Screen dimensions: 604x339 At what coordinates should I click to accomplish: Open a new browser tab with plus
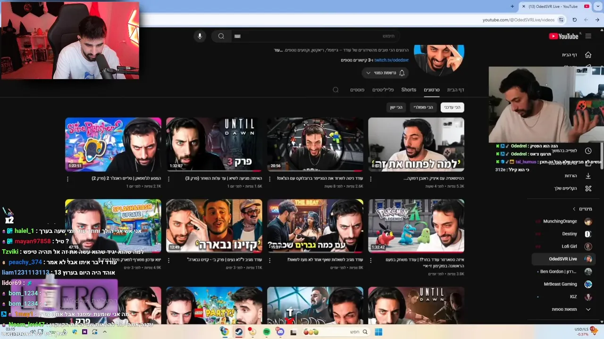click(512, 6)
